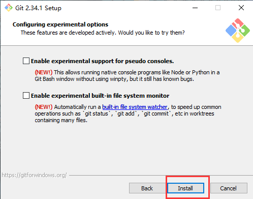Click the 'Configuring experimental options' heading
Screen dimensions: 253x199
point(60,24)
